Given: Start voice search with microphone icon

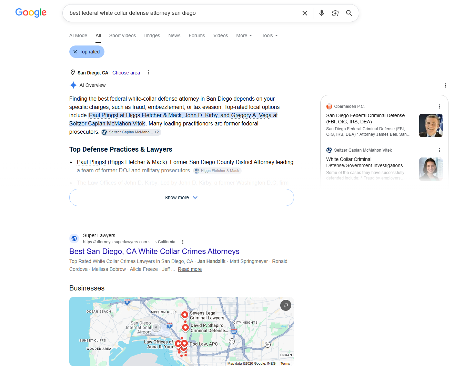Looking at the screenshot, I should (322, 13).
